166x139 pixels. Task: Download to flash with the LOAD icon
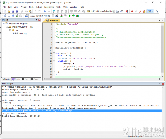click(x=26, y=16)
